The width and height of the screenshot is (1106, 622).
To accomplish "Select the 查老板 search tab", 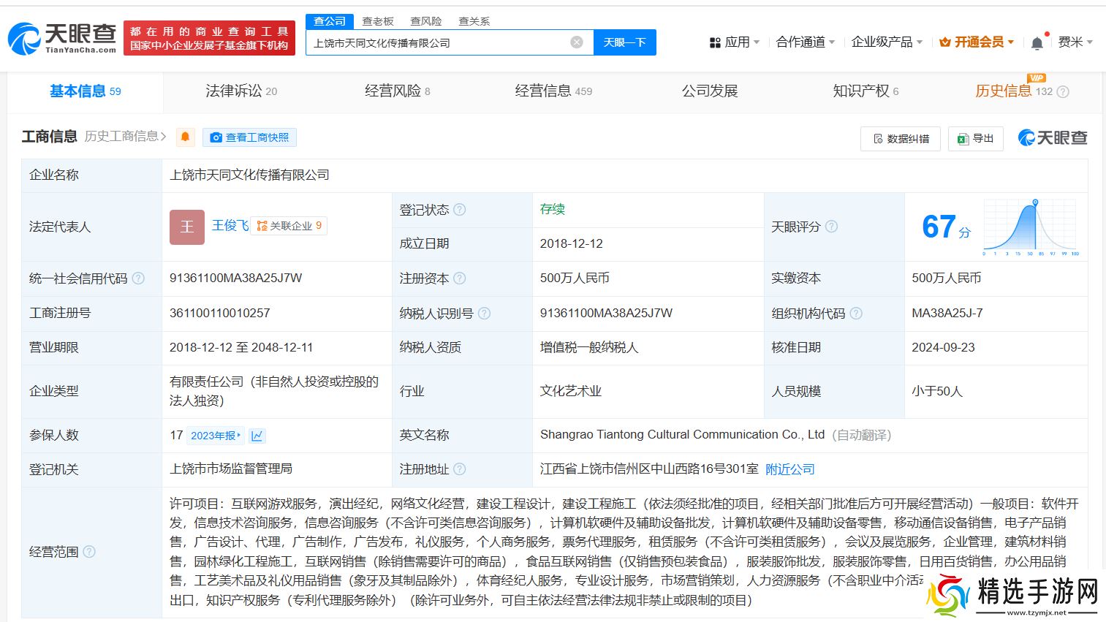I will [377, 21].
